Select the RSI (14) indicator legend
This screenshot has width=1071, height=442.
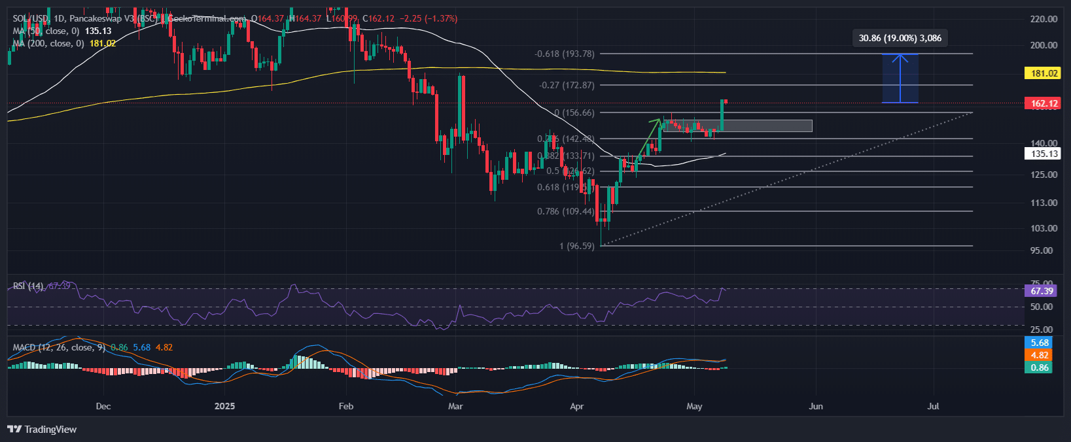coord(41,286)
